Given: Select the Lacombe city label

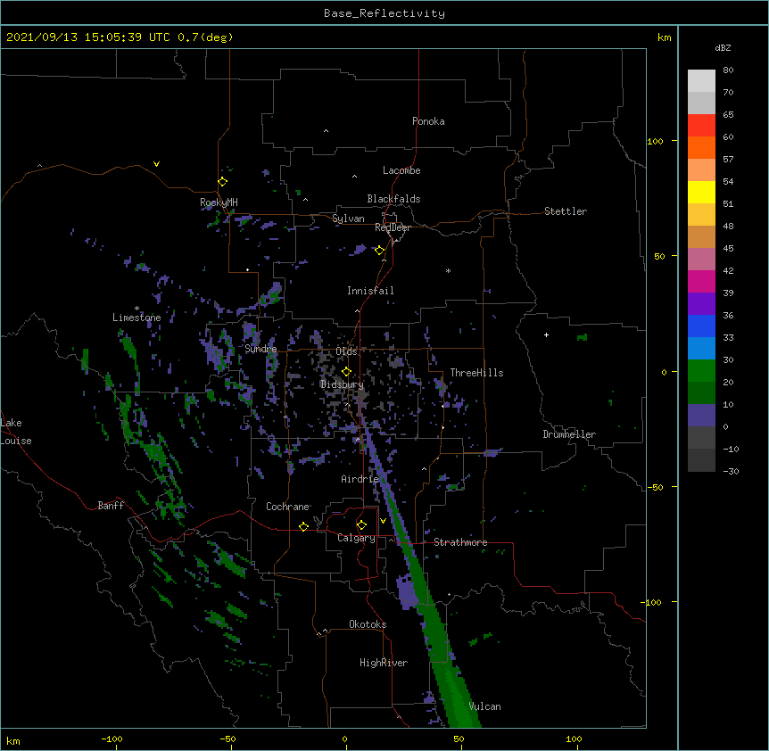Looking at the screenshot, I should click(x=401, y=170).
